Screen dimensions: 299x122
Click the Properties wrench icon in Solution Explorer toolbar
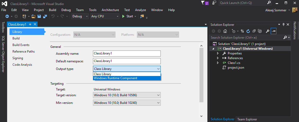pyautogui.click(x=268, y=31)
